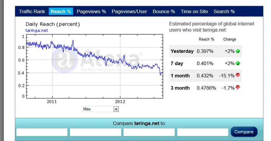
Task: Click the Reach % column header
Action: click(x=206, y=39)
